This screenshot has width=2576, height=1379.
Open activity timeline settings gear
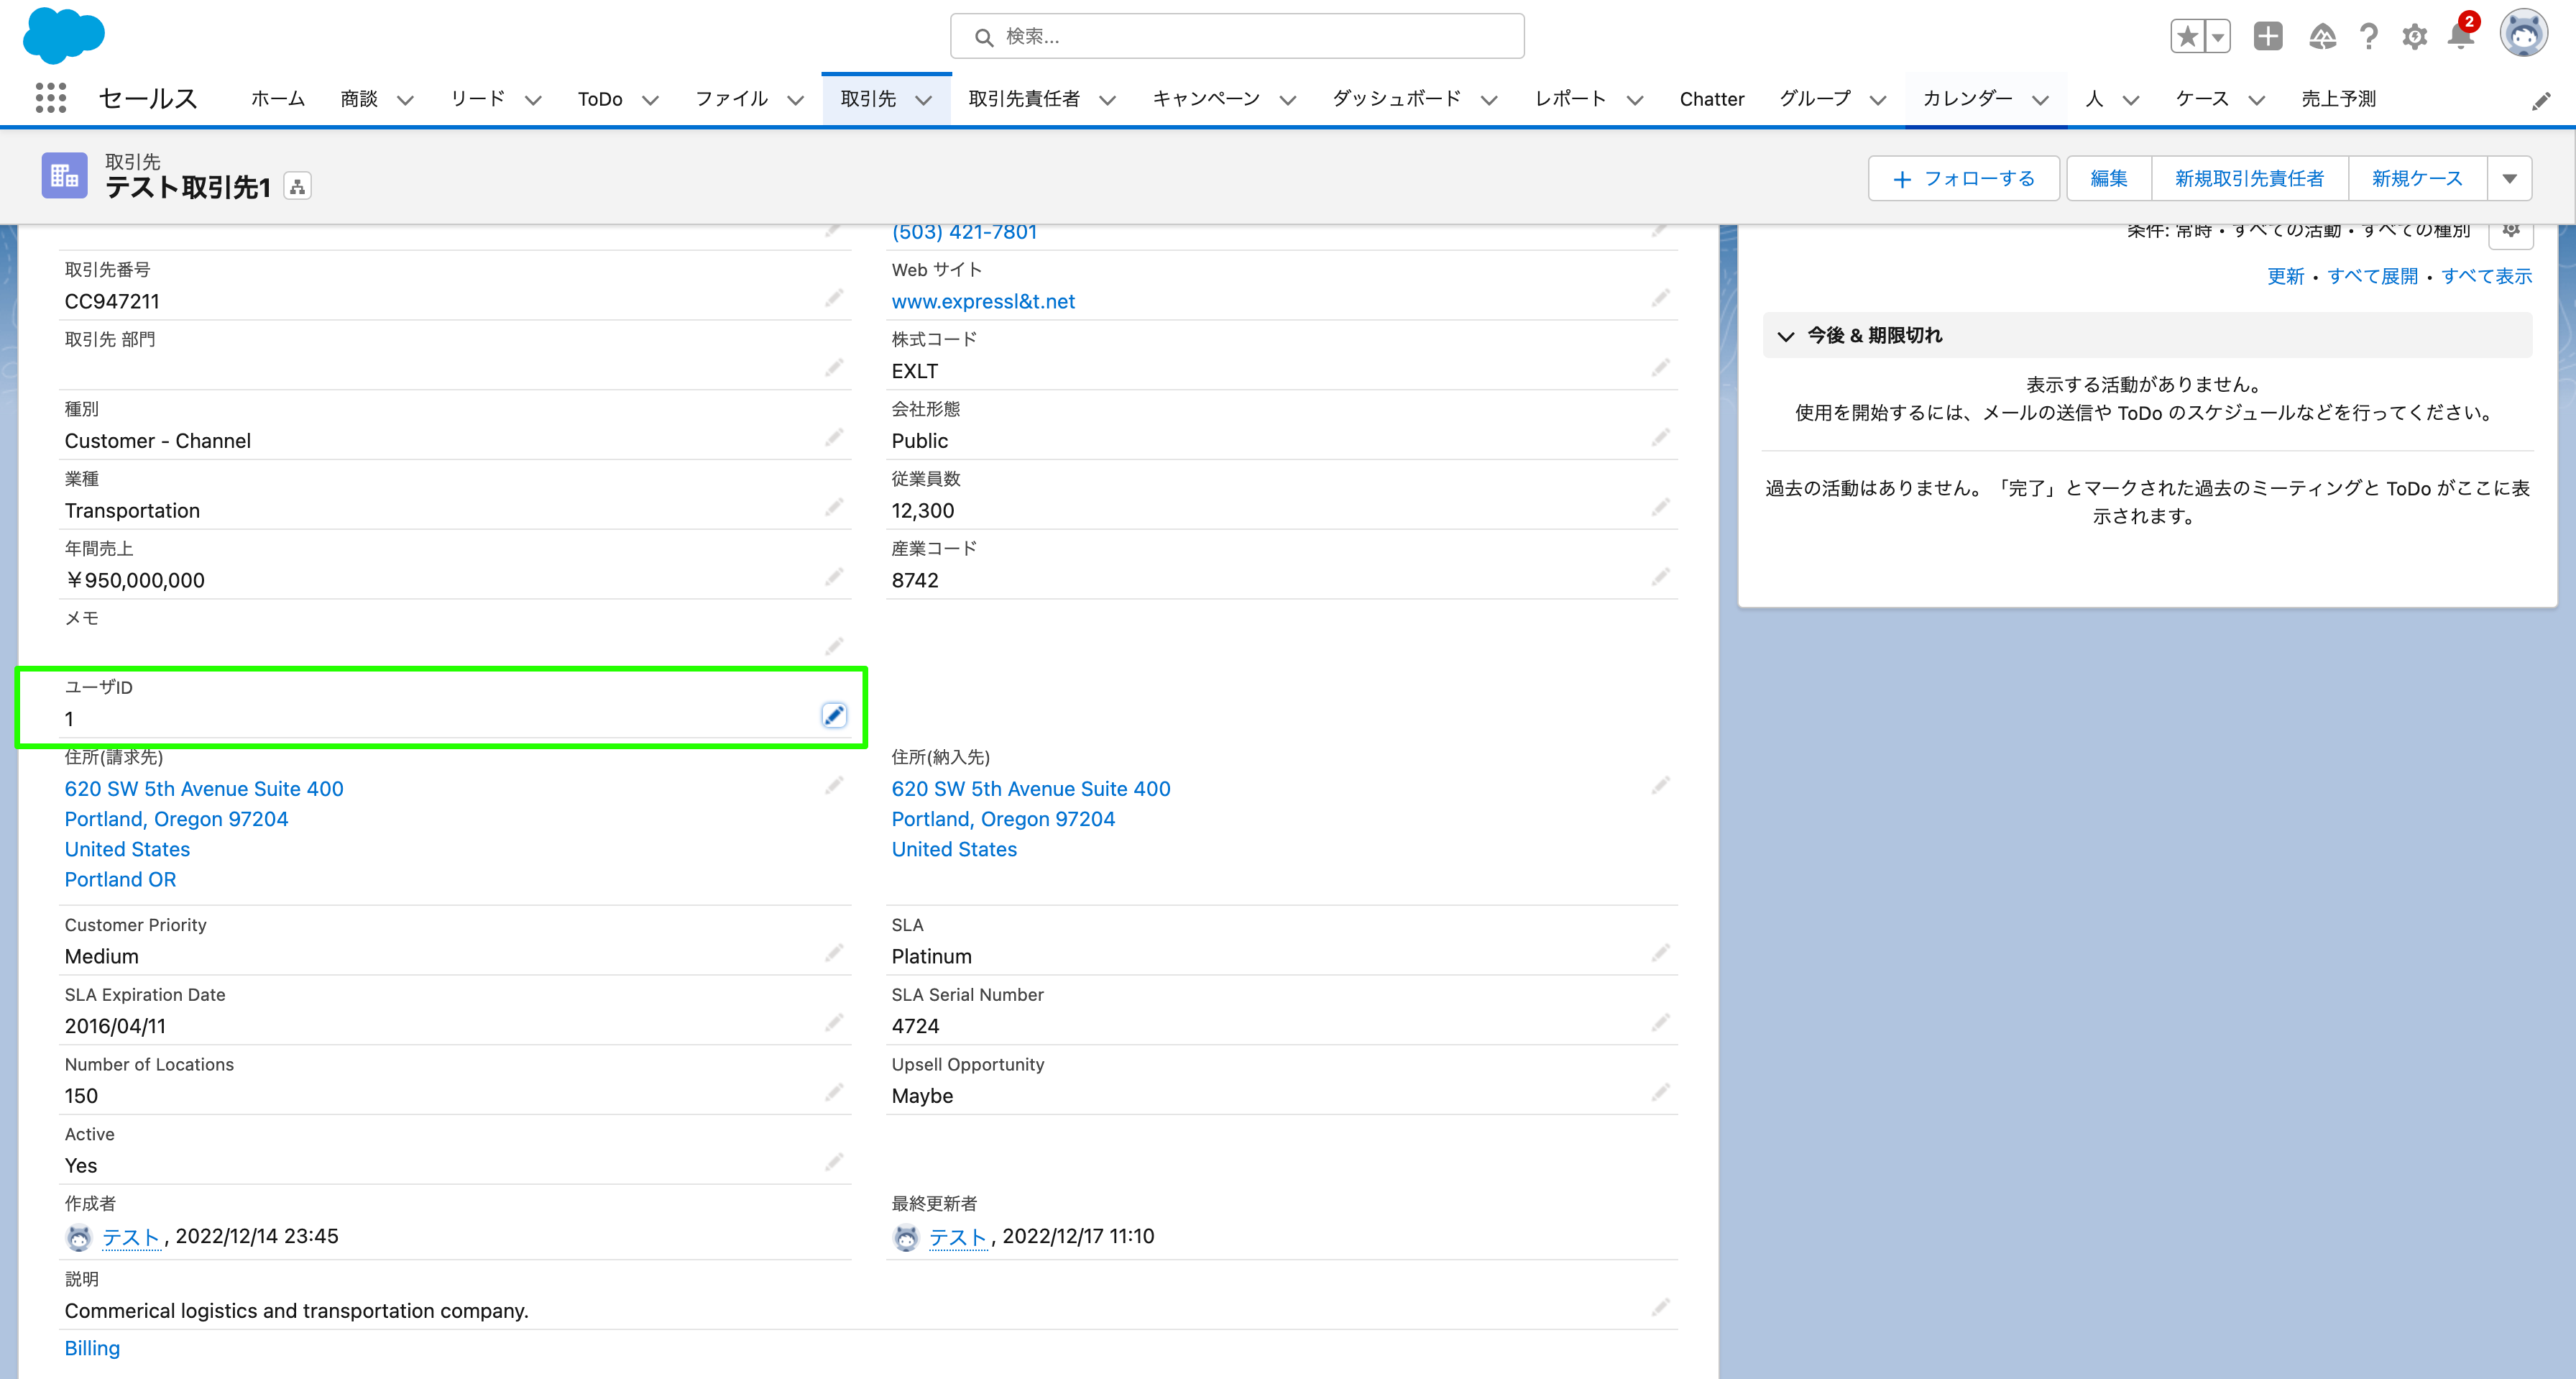(2511, 230)
